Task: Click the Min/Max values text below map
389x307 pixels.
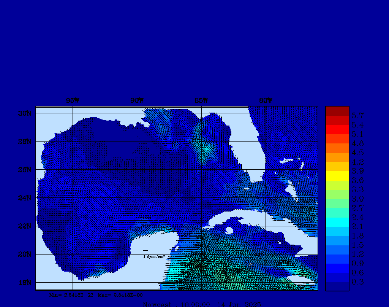Action: 96,295
